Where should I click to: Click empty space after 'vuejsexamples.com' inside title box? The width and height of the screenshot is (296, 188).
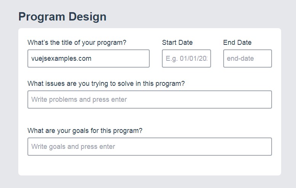pyautogui.click(x=122, y=58)
